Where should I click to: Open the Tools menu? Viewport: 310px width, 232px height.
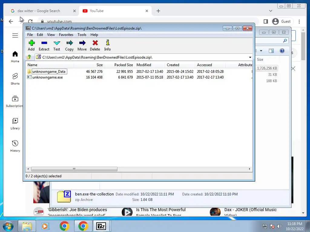click(82, 35)
